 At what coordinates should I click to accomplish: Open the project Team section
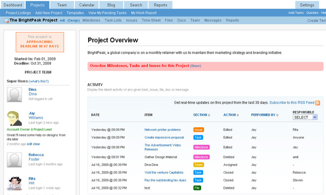(x=195, y=20)
